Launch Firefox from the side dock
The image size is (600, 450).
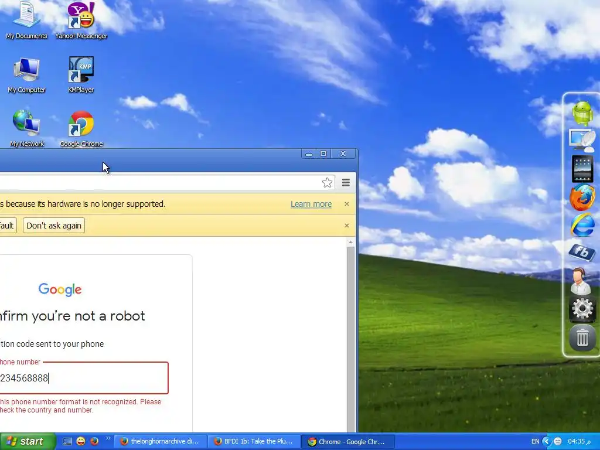tap(582, 197)
